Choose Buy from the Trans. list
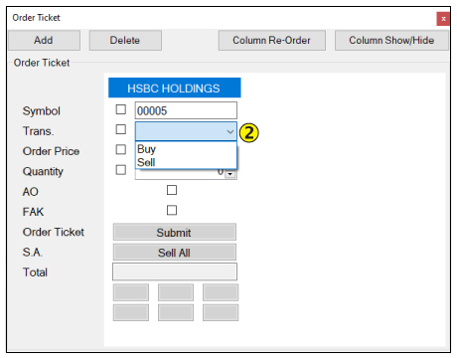457x358 pixels. coord(186,149)
